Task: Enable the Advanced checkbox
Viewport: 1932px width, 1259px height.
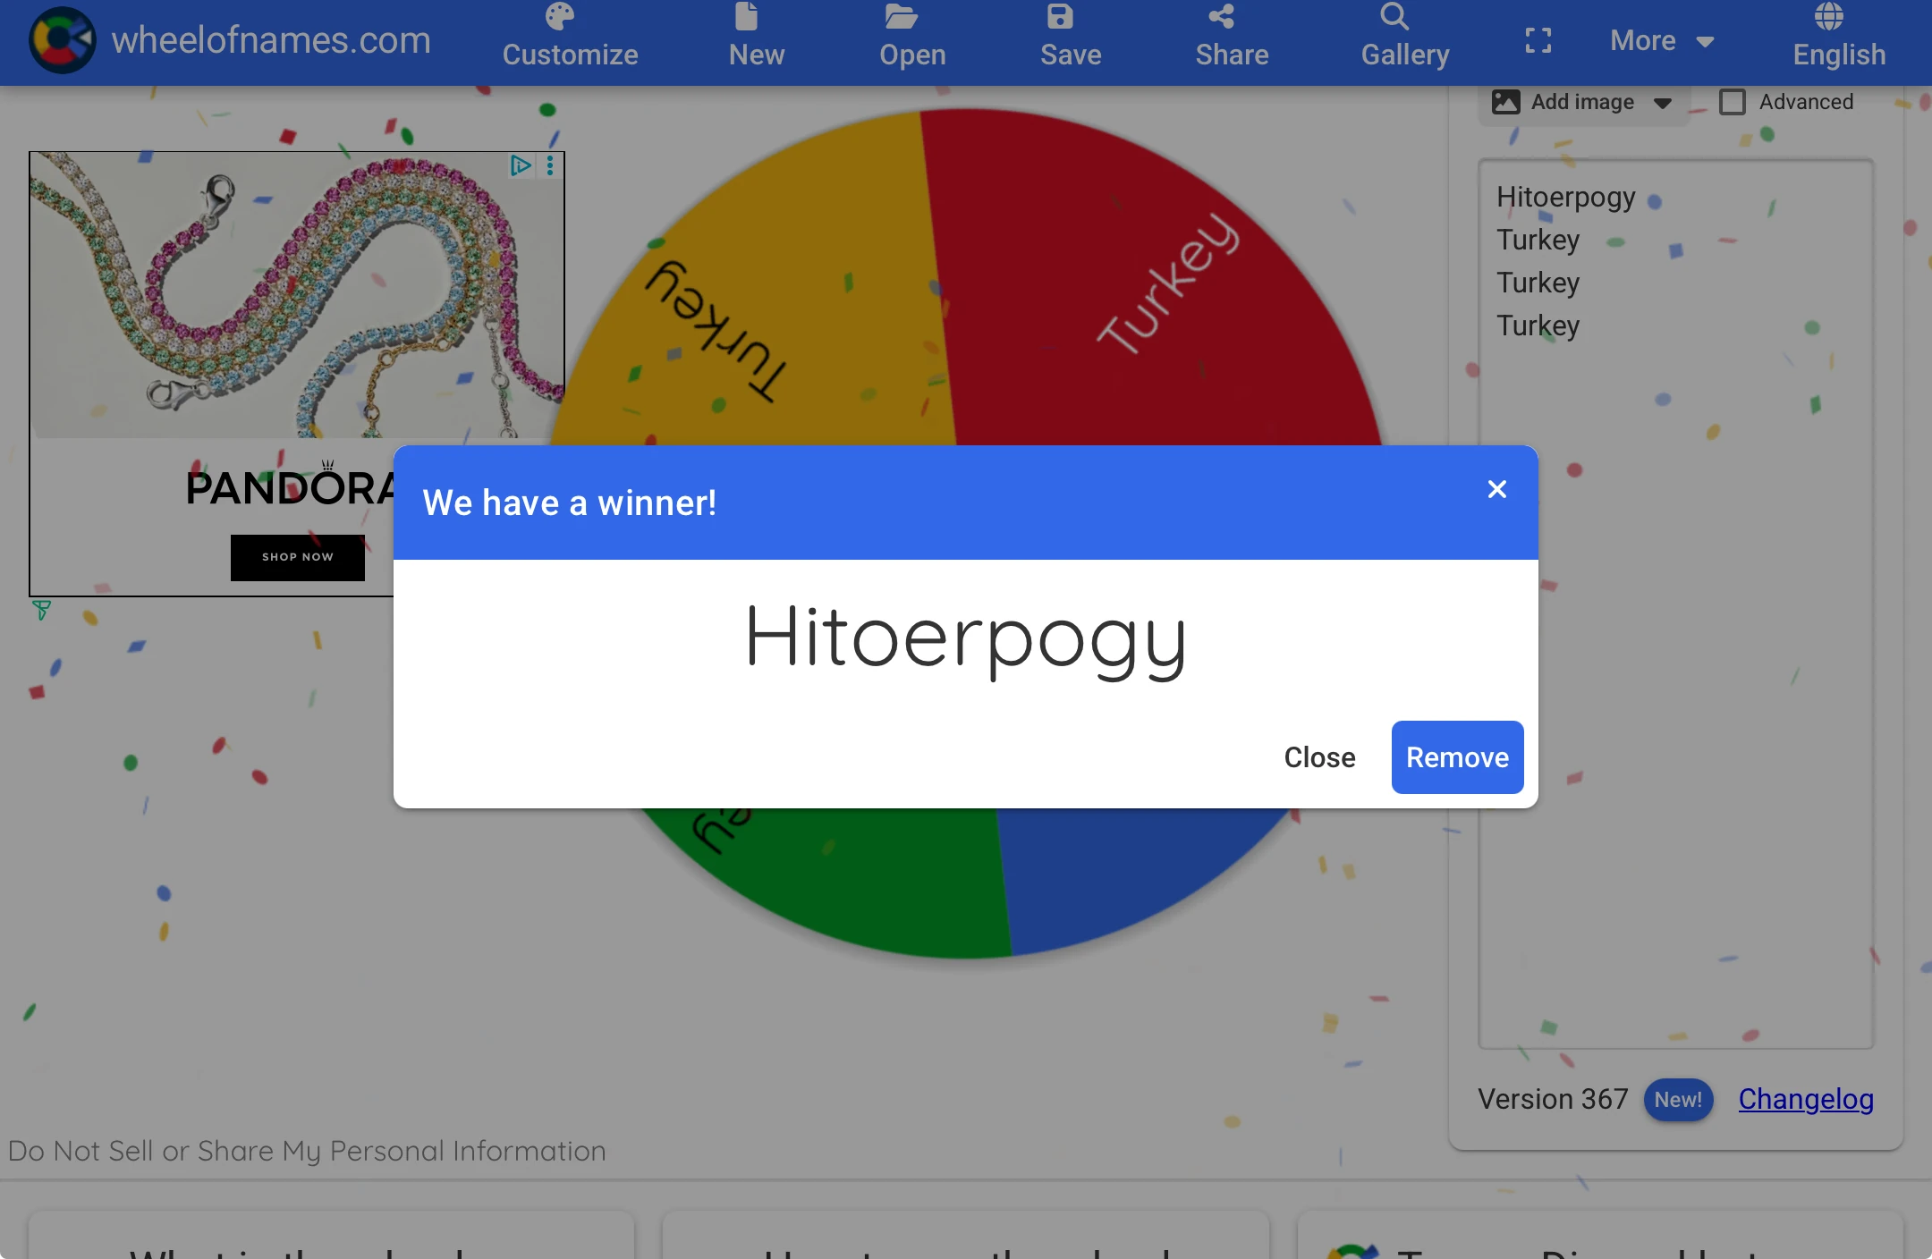Action: [1733, 102]
